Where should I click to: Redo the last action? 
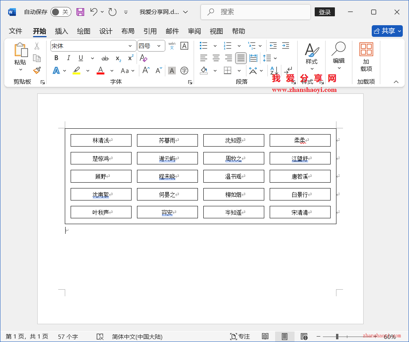[x=113, y=12]
